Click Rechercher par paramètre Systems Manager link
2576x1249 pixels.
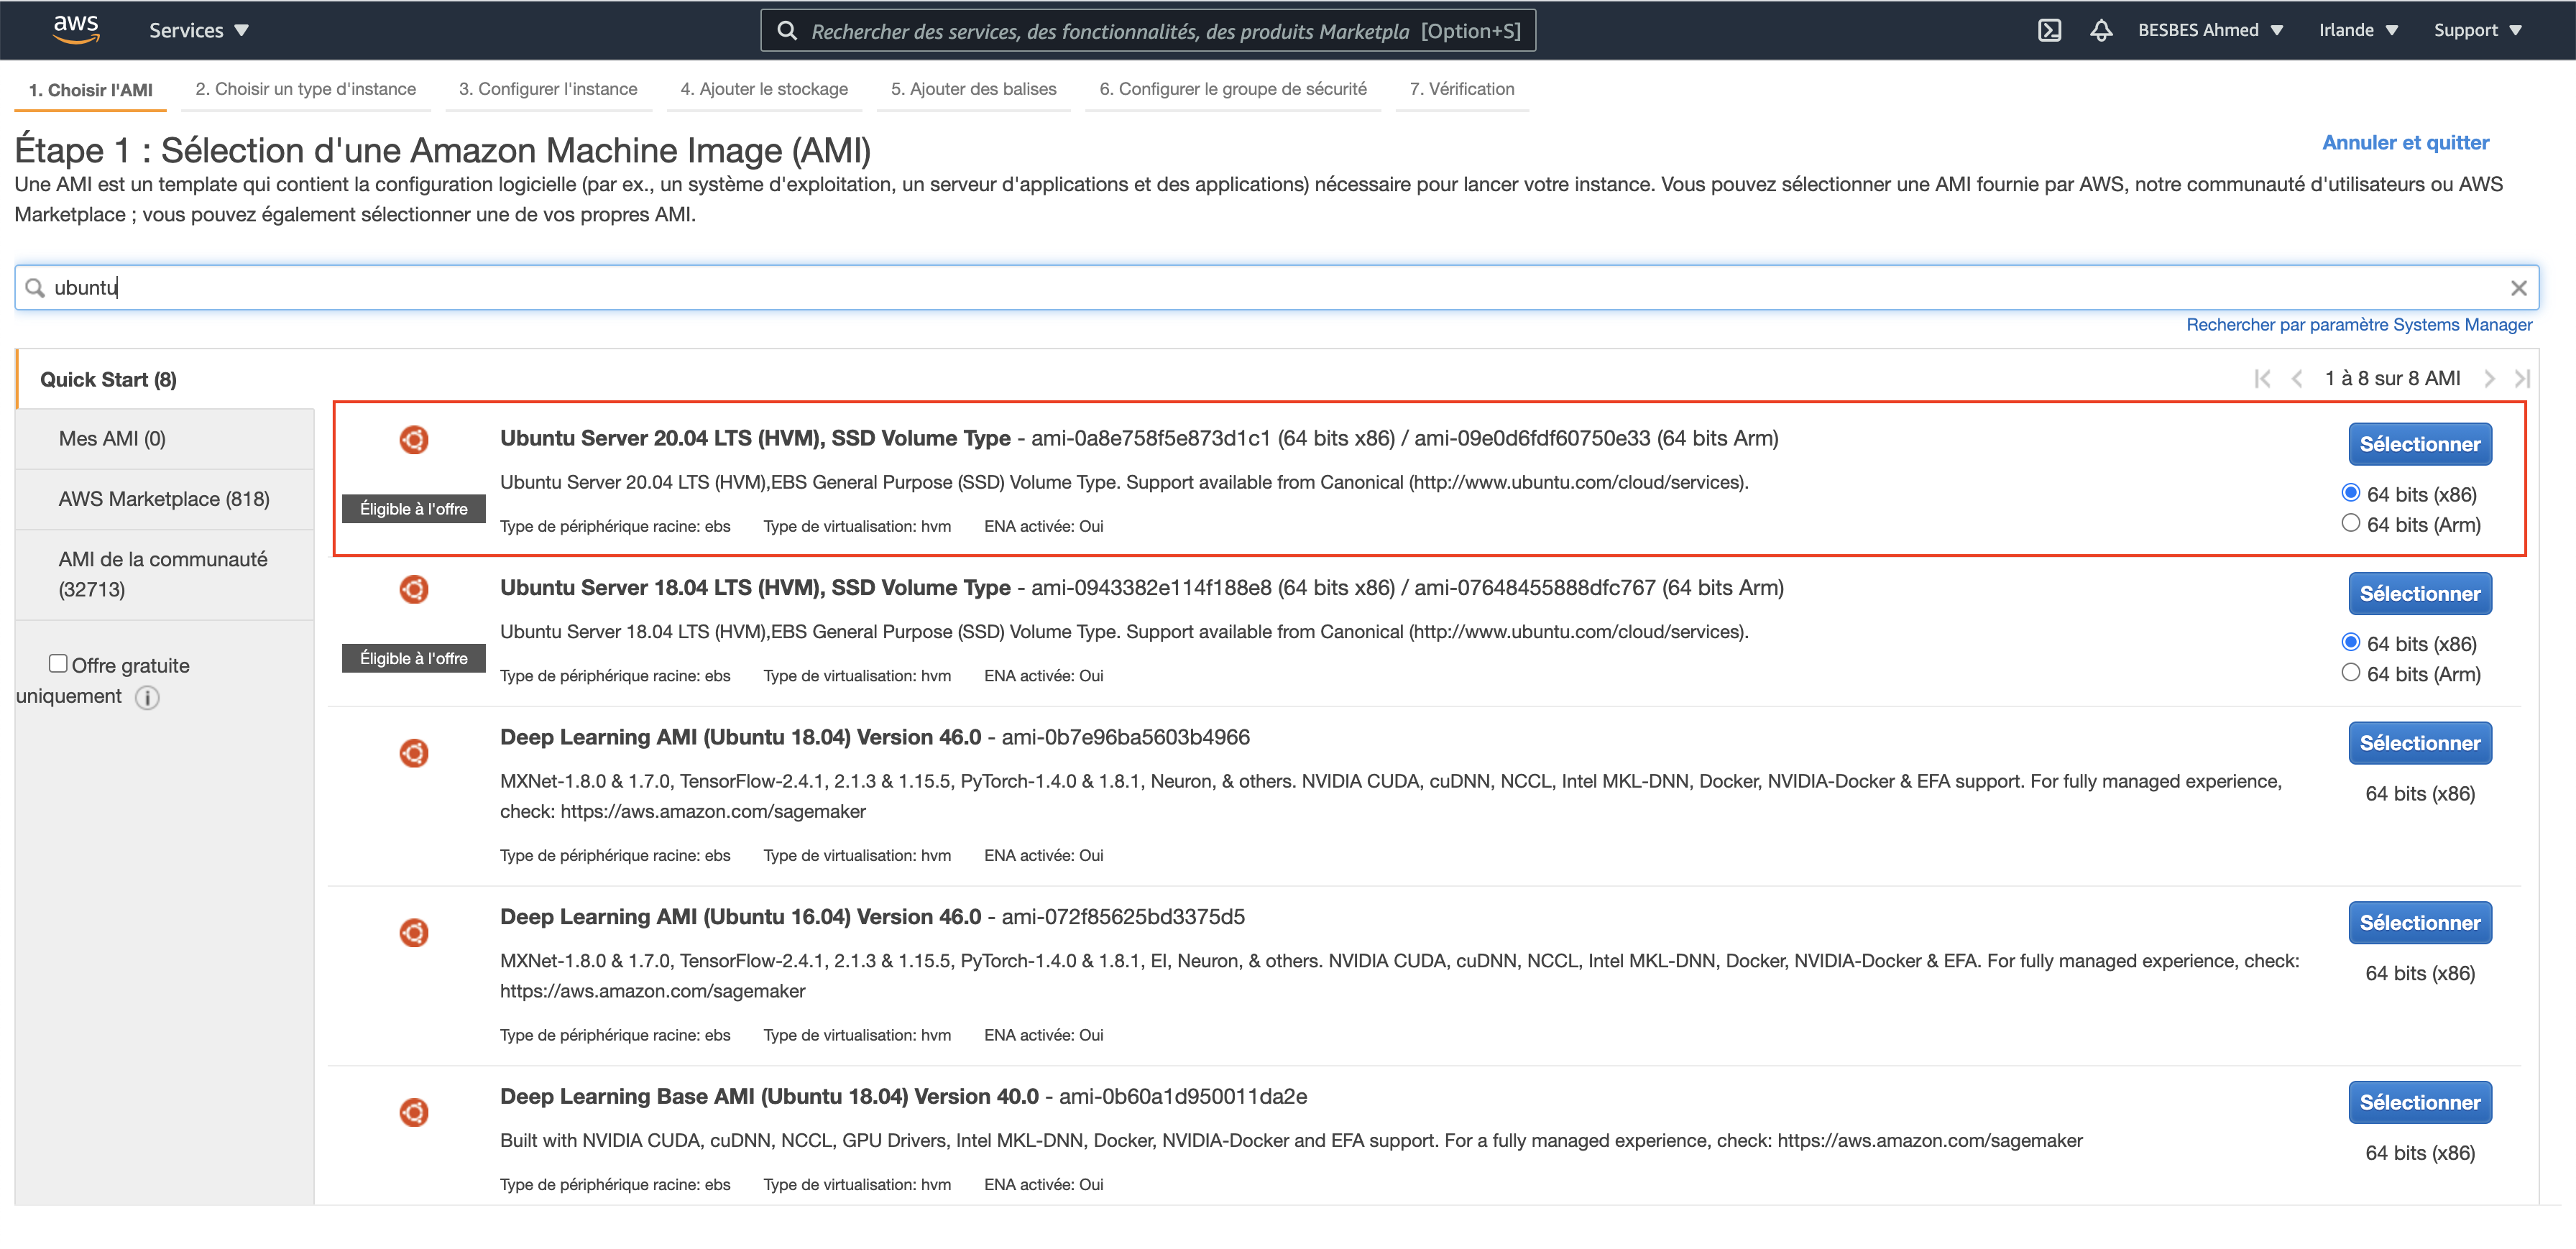point(2358,325)
